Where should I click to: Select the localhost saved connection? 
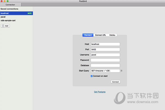tap(16, 13)
